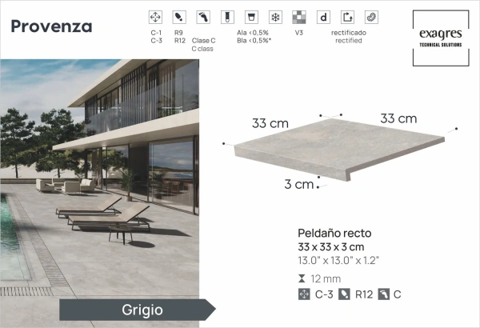Click the small C-3 icon below thickness
The image size is (480, 328).
[x=303, y=294]
